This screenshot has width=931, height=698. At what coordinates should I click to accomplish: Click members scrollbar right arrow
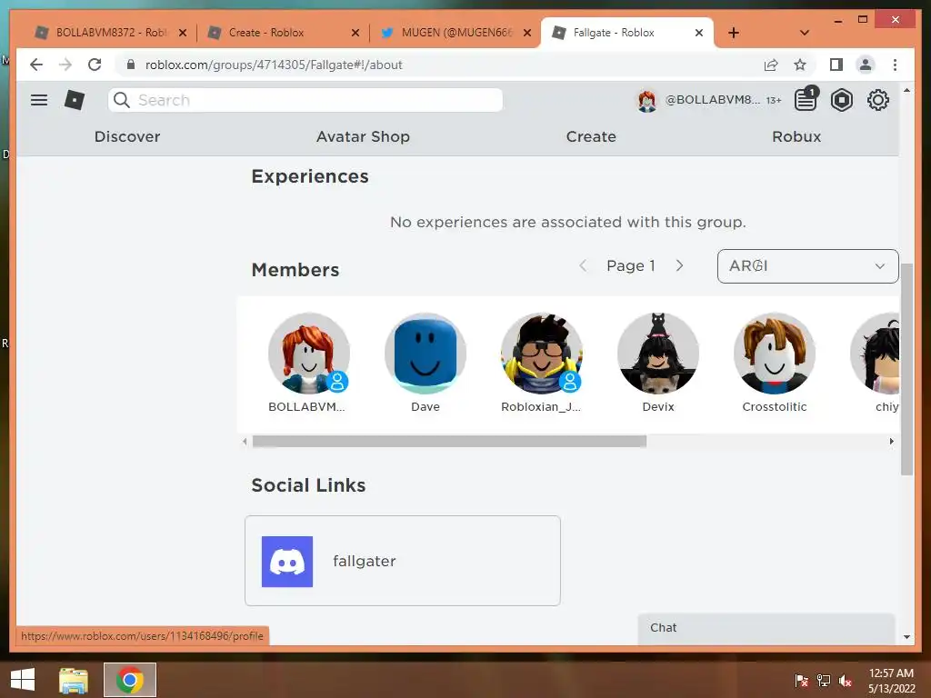[x=891, y=441]
